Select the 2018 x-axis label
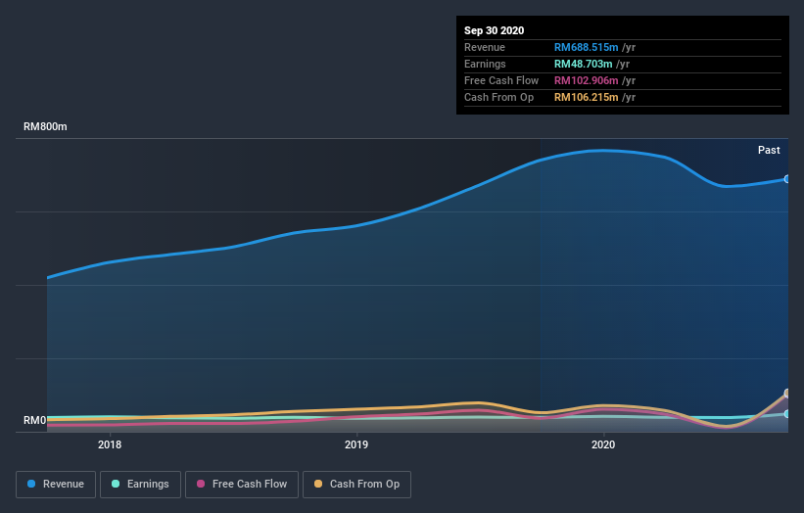This screenshot has height=513, width=804. point(110,444)
